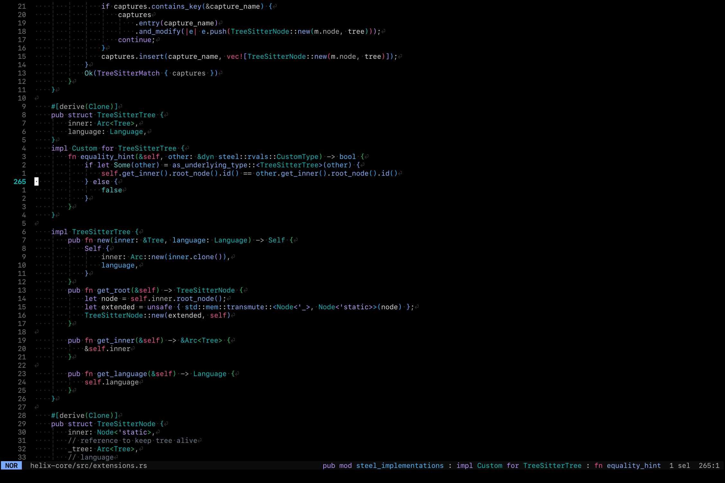Click 'Ok(TreeSitterMatch { captures })' line
Screen dimensions: 725x483
tap(151, 73)
